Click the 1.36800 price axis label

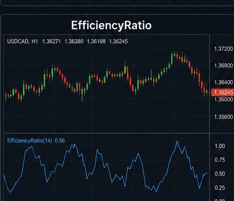[224, 66]
